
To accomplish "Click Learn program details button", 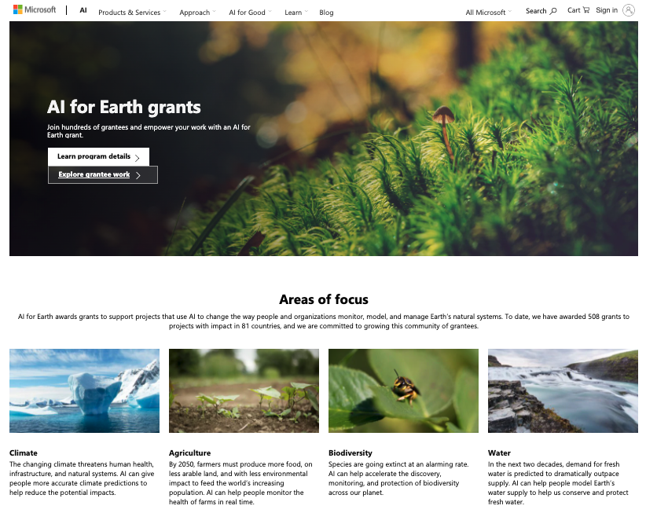I will pyautogui.click(x=98, y=156).
